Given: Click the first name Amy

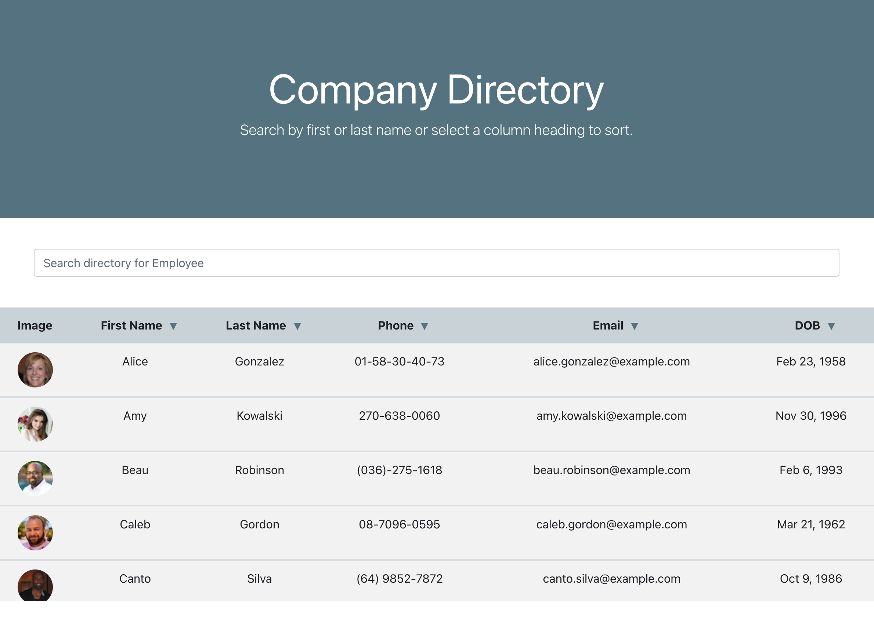Looking at the screenshot, I should point(135,416).
